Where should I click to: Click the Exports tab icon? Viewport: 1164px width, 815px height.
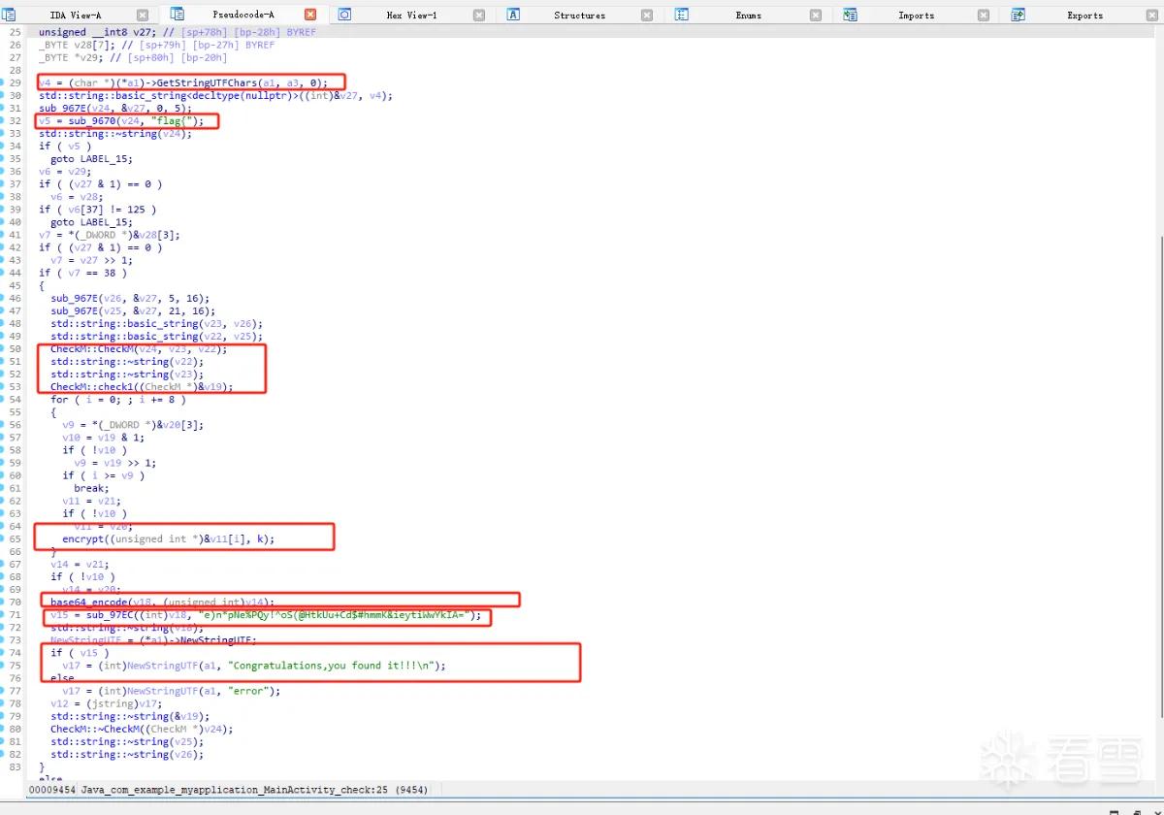1018,15
